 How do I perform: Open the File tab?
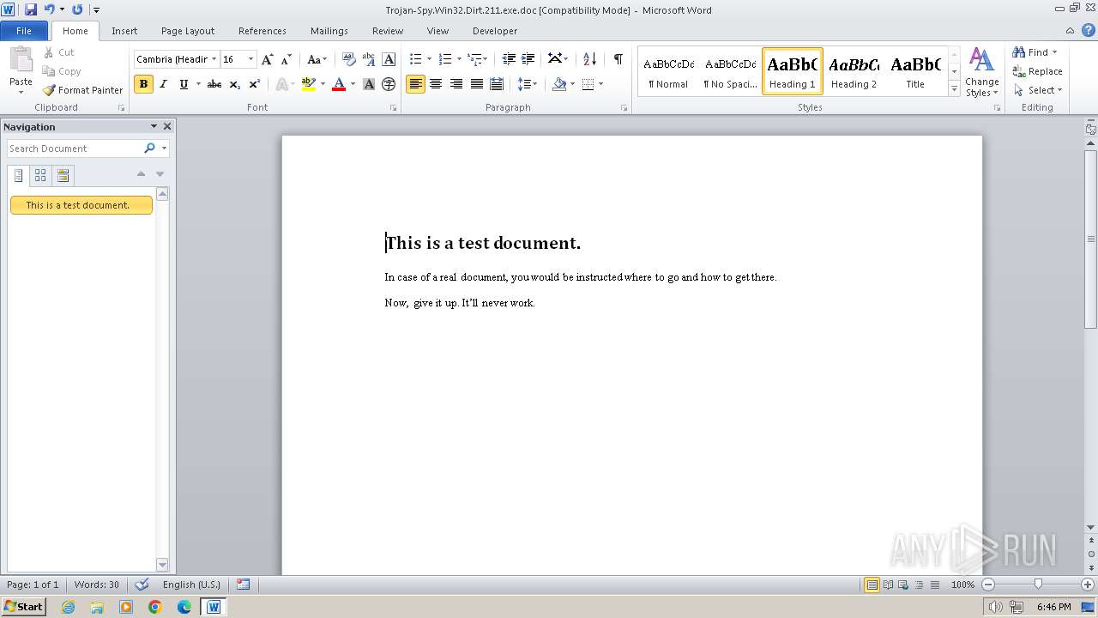point(24,31)
